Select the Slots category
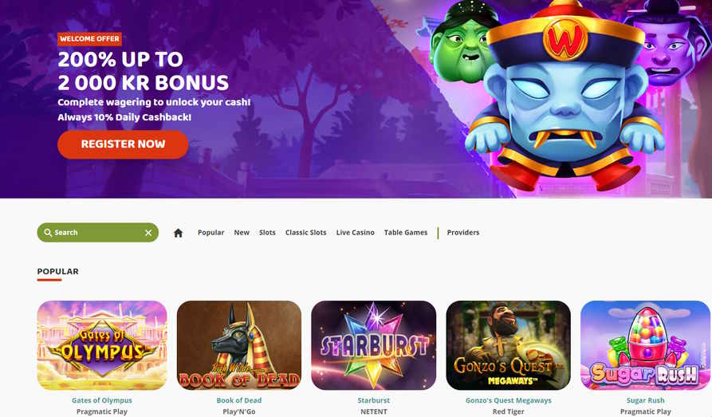 point(267,232)
